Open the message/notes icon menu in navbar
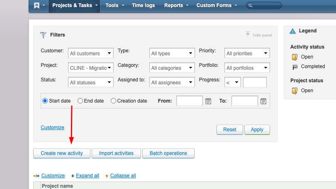Screen dimensions: 336x189 point(39,5)
